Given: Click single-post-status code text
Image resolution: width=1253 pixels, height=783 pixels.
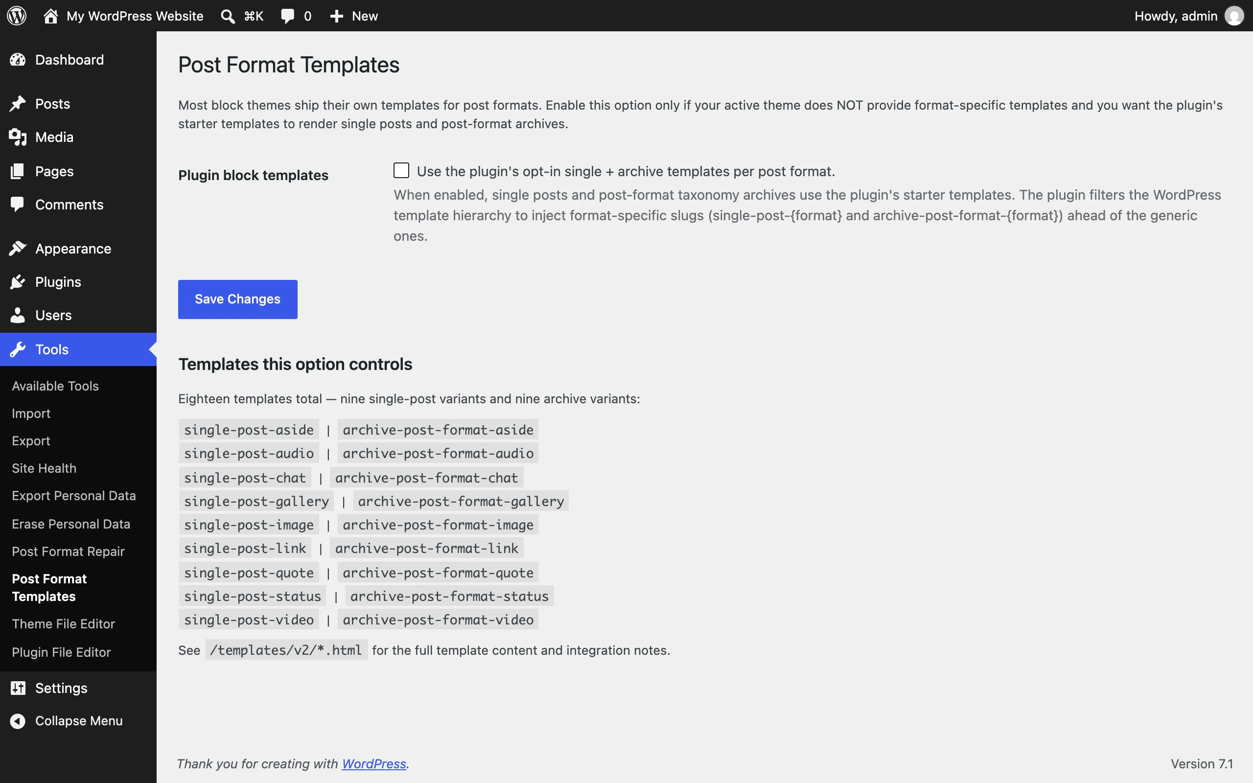Looking at the screenshot, I should (x=253, y=596).
